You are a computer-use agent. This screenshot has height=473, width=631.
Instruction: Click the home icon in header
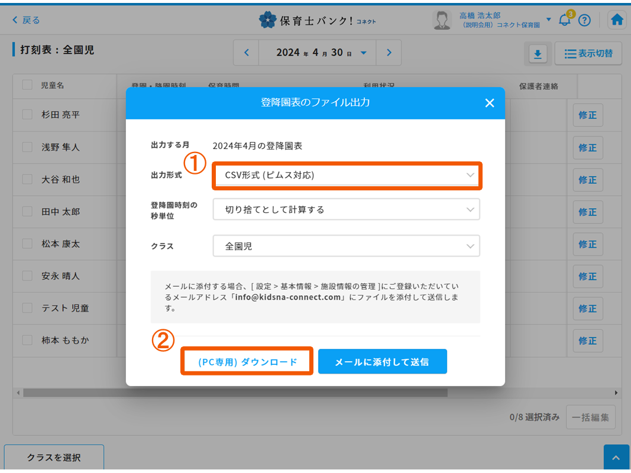(x=617, y=20)
